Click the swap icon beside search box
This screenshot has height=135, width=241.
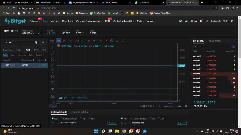(x=43, y=42)
